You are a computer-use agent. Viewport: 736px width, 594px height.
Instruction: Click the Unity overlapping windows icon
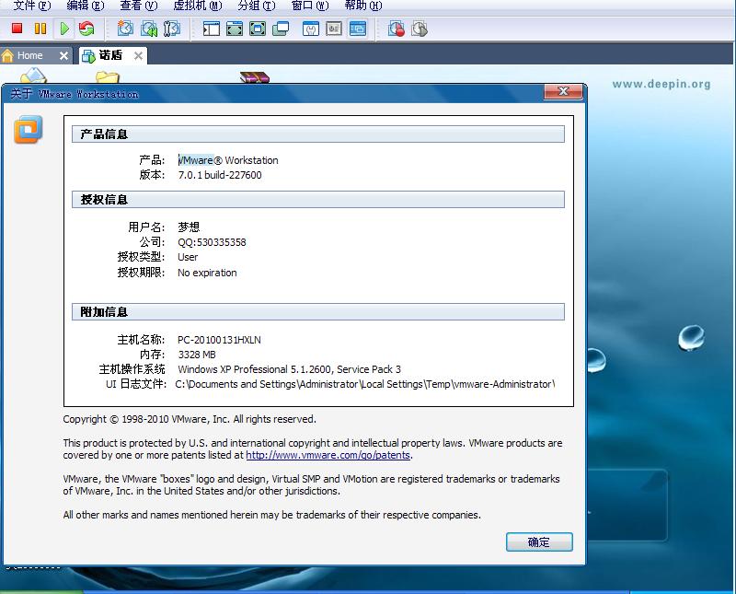[x=281, y=29]
